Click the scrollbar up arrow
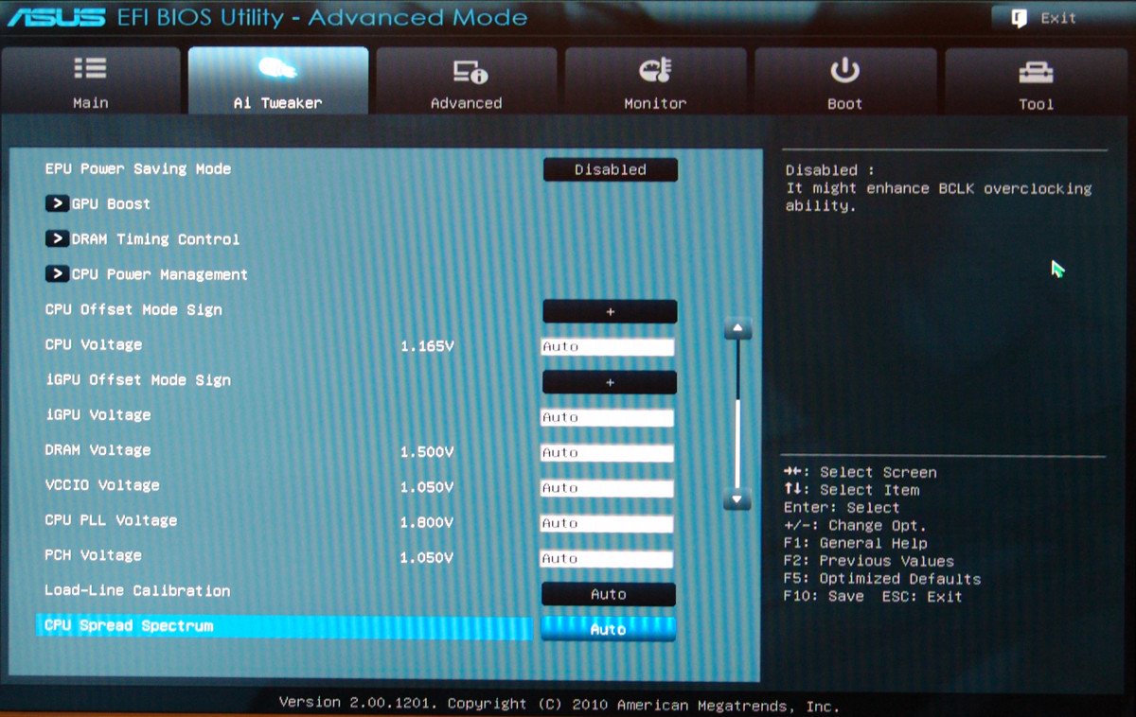 [x=737, y=329]
